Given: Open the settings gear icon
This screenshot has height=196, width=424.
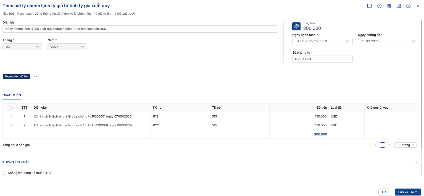Looking at the screenshot, I should [389, 6].
